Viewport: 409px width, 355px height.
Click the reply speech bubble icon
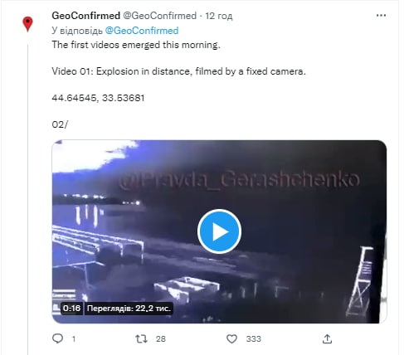(x=57, y=338)
